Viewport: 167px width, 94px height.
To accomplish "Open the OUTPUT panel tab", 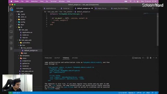I will pyautogui.click(x=57, y=58).
